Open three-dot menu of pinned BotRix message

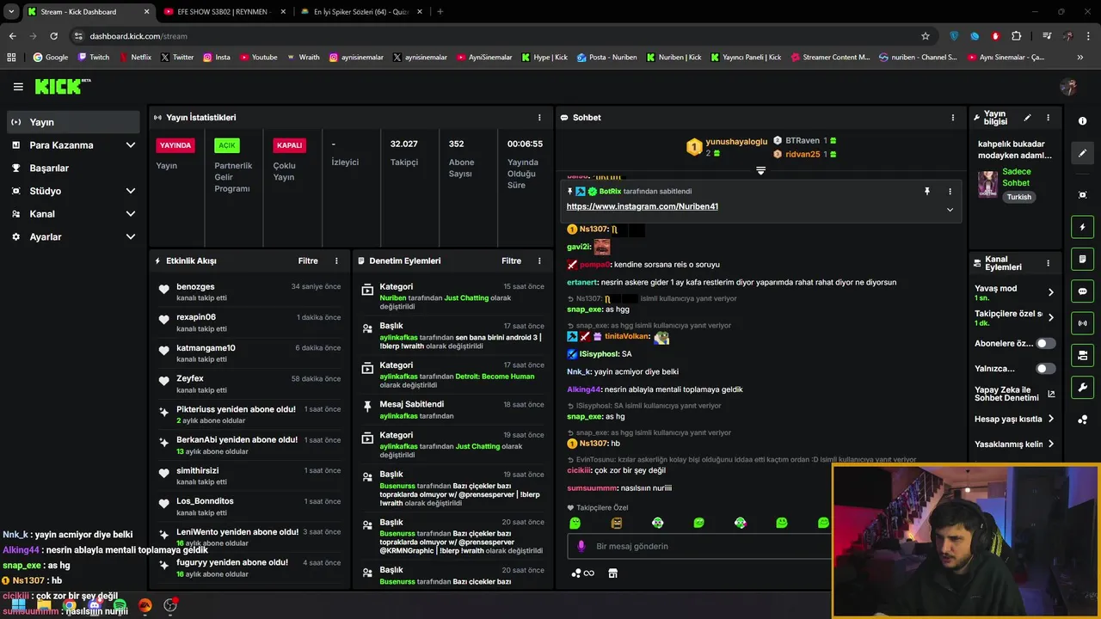point(950,192)
